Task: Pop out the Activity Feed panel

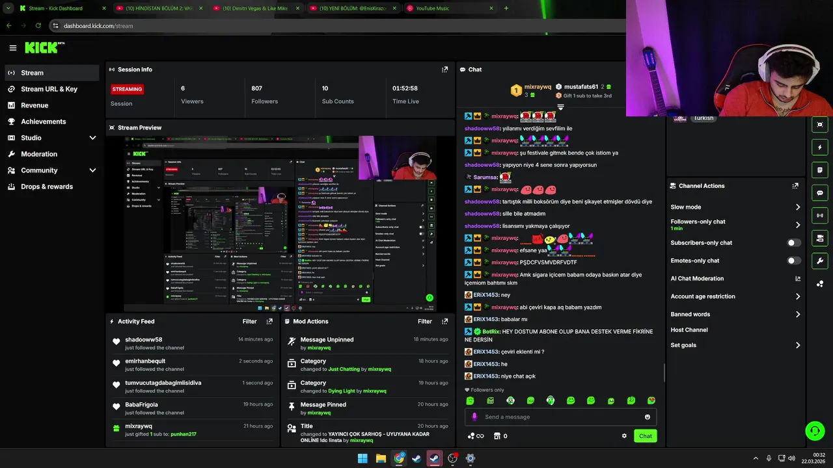Action: pos(269,321)
